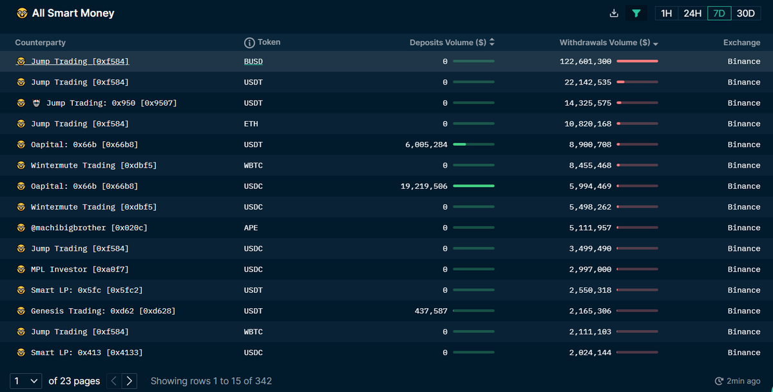Click the withdrawals value 2,997,000

pyautogui.click(x=591, y=269)
